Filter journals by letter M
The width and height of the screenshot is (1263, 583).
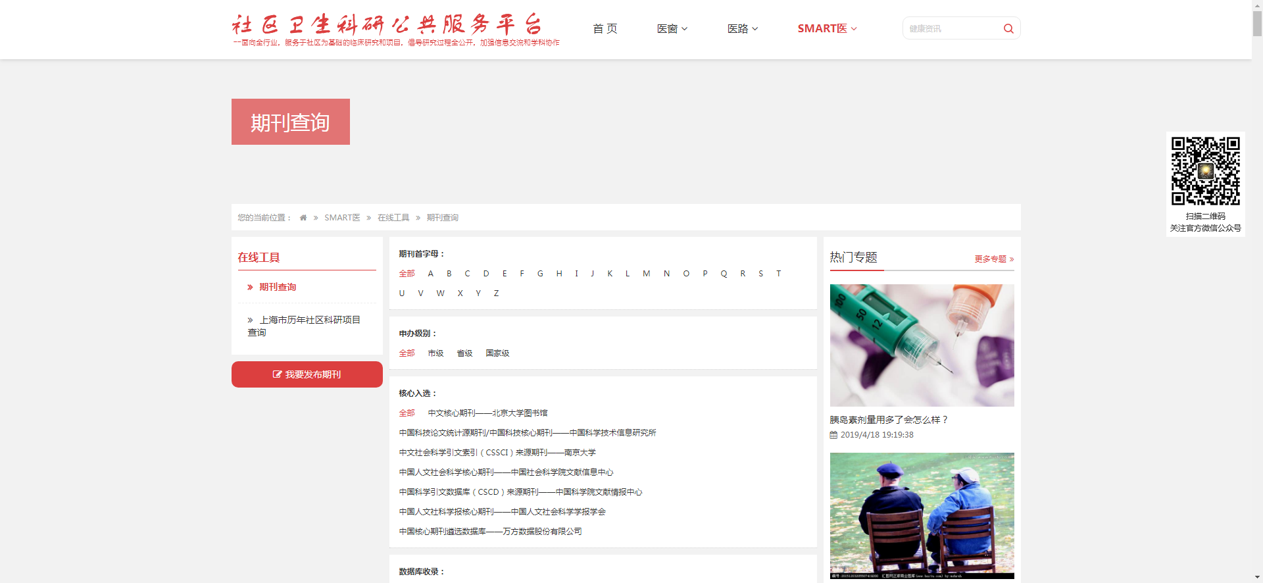pos(646,274)
